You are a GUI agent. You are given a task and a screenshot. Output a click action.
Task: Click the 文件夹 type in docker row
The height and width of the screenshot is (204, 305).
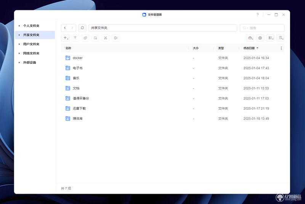[x=223, y=58]
